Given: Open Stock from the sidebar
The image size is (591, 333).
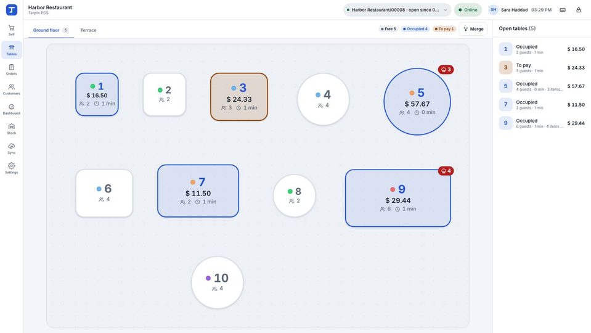Looking at the screenshot, I should coord(11,129).
